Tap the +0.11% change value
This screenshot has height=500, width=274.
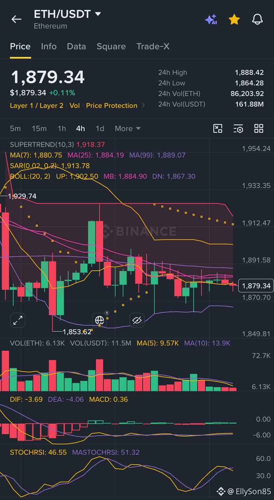point(62,93)
